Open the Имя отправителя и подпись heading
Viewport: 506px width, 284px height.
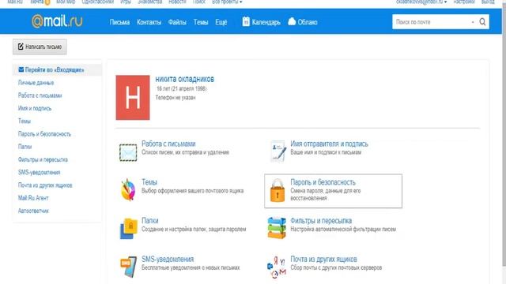tap(329, 144)
